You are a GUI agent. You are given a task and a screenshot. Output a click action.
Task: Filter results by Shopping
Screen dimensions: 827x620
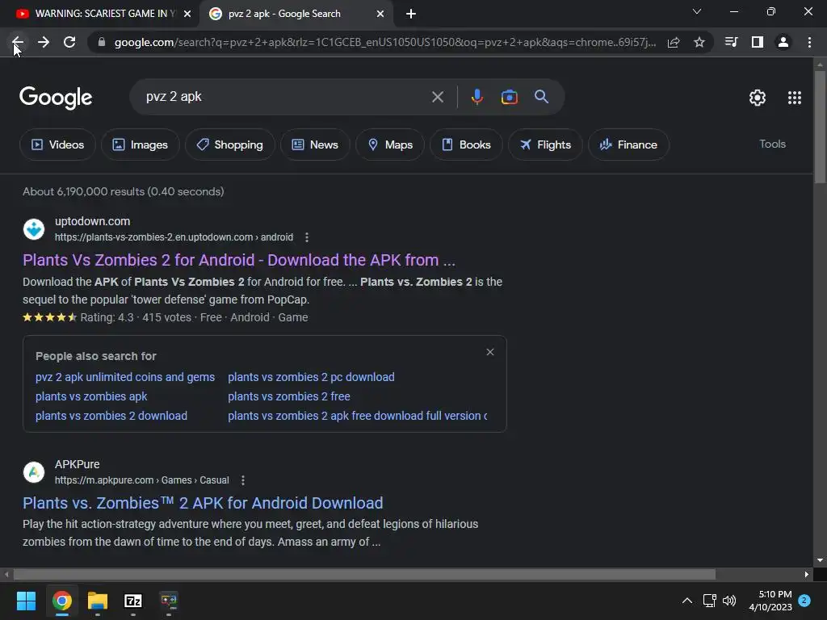click(x=230, y=145)
